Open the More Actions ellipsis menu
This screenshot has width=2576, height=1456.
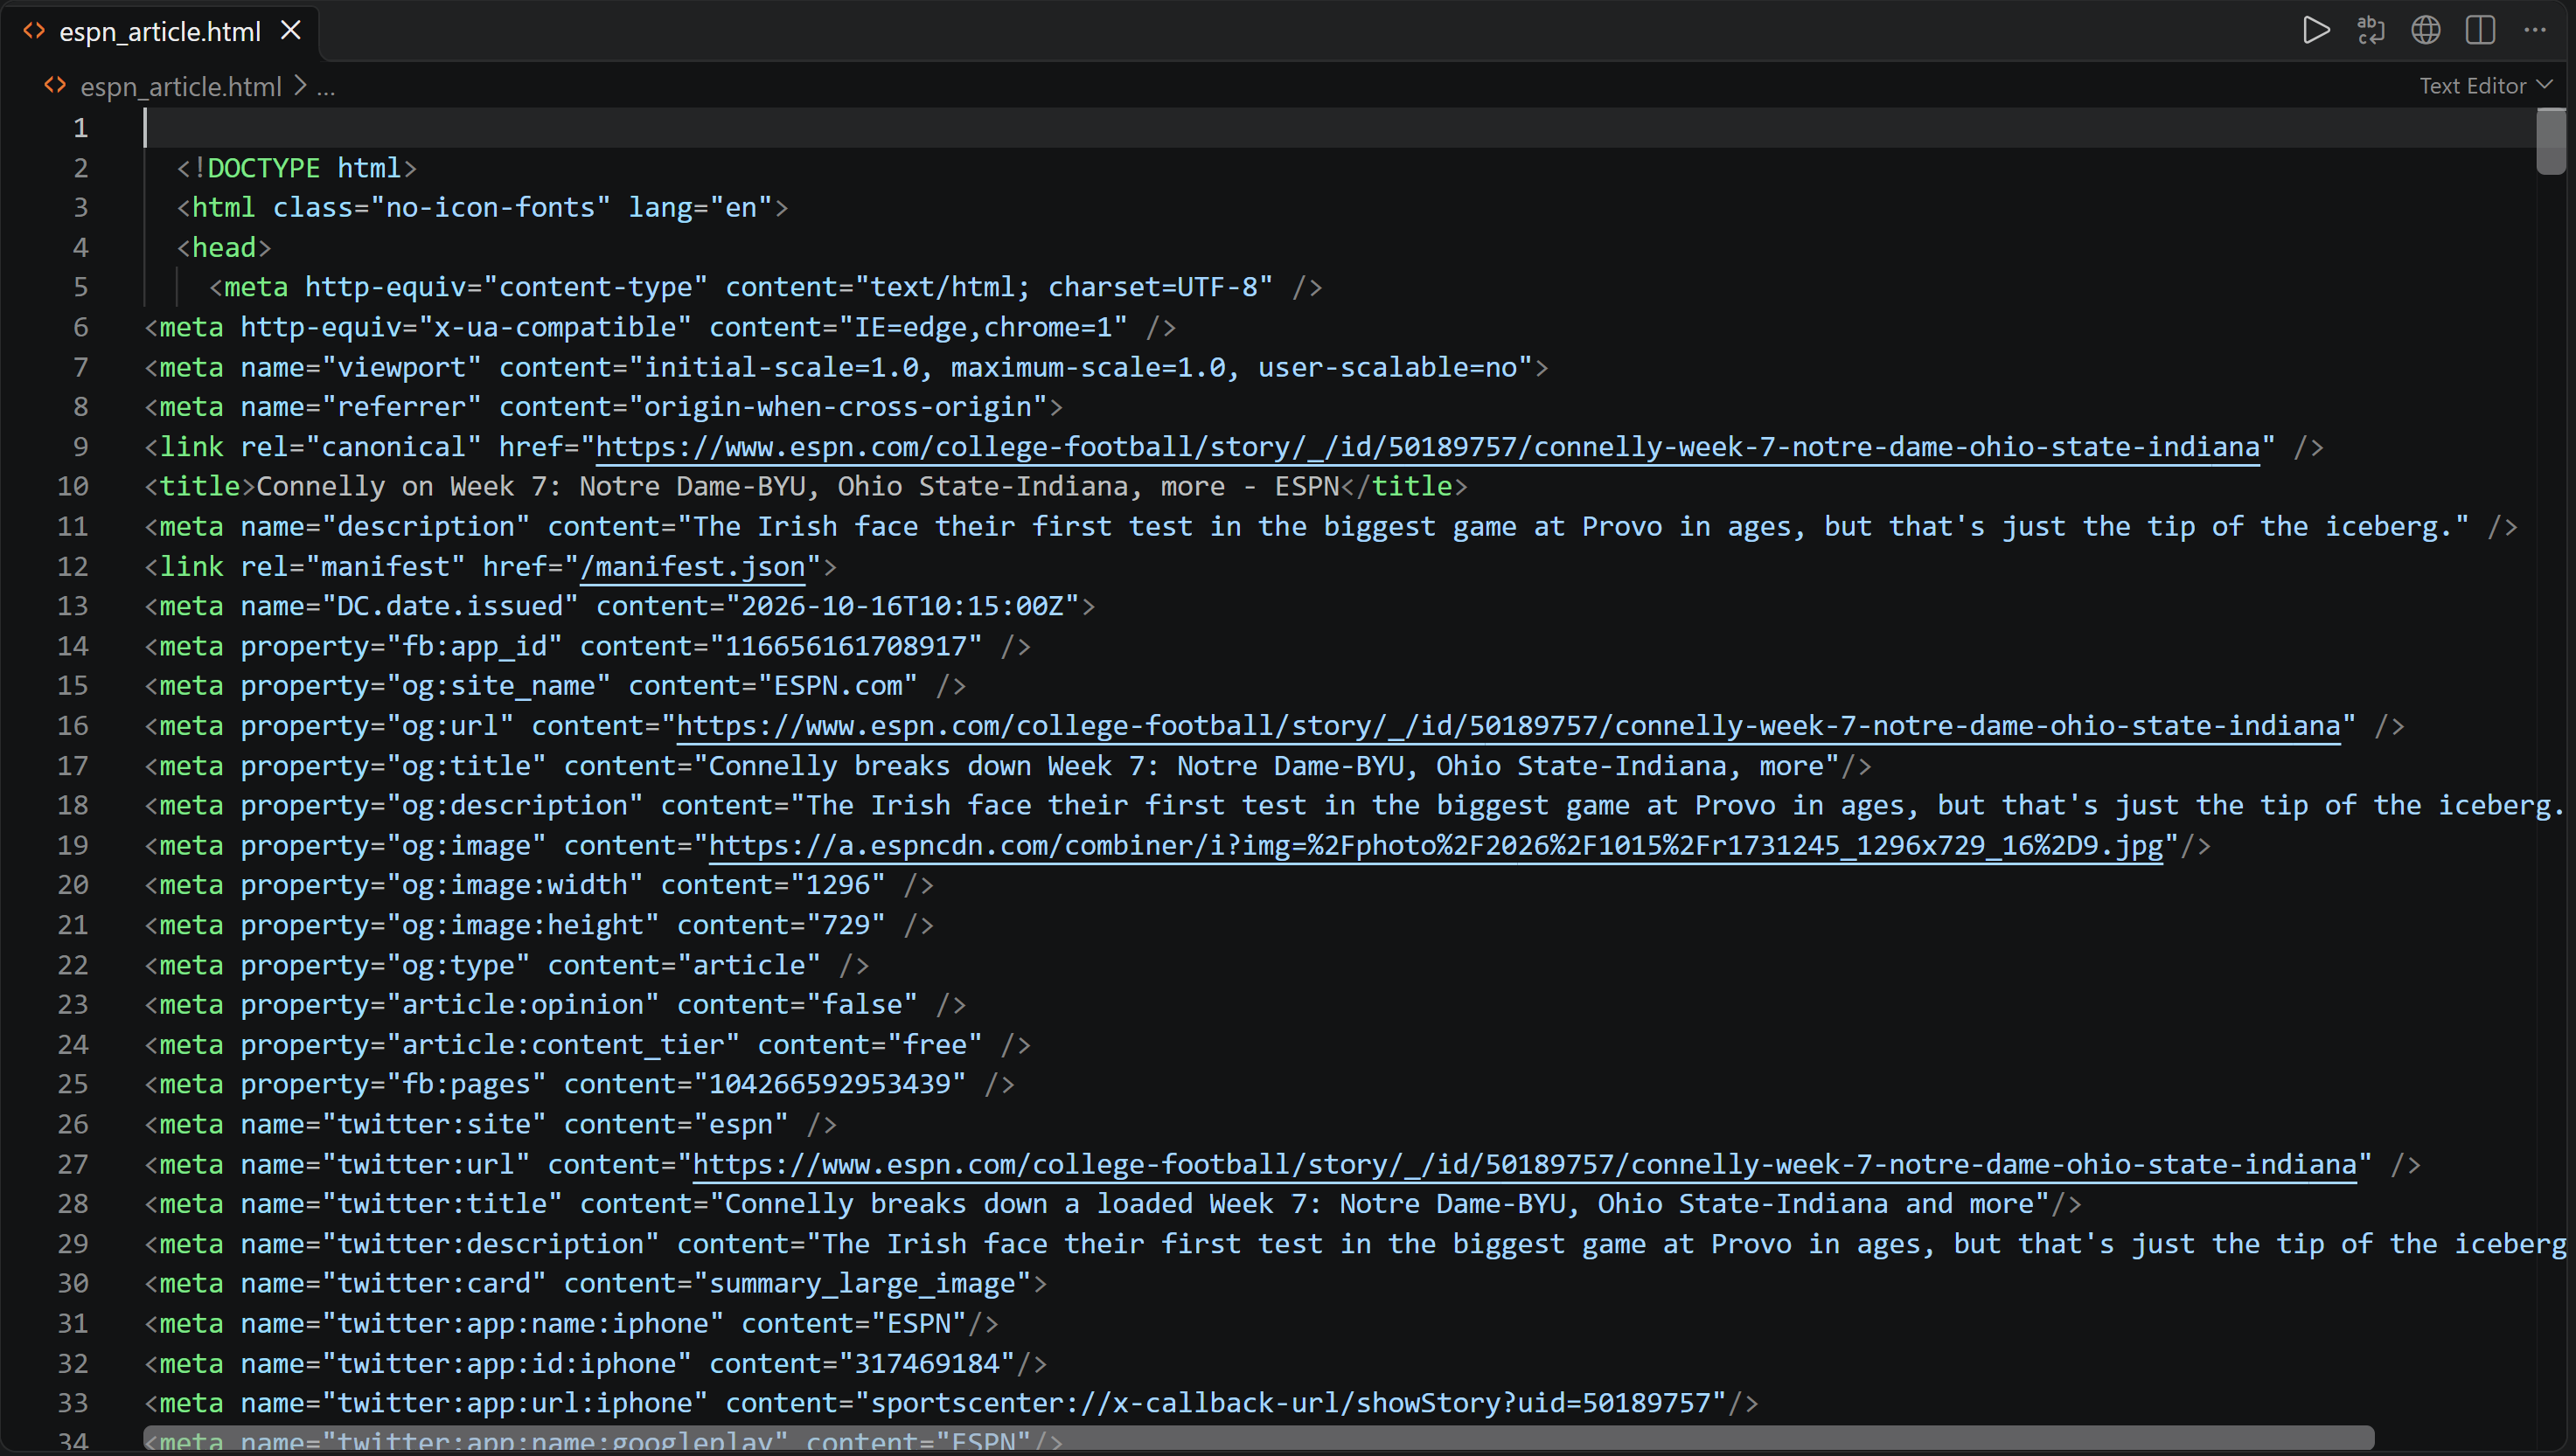[x=2534, y=30]
